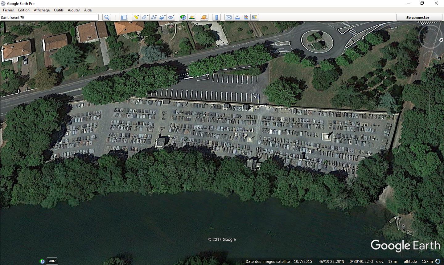Image resolution: width=444 pixels, height=265 pixels.
Task: Send by email using the envelope icon
Action: [x=229, y=17]
